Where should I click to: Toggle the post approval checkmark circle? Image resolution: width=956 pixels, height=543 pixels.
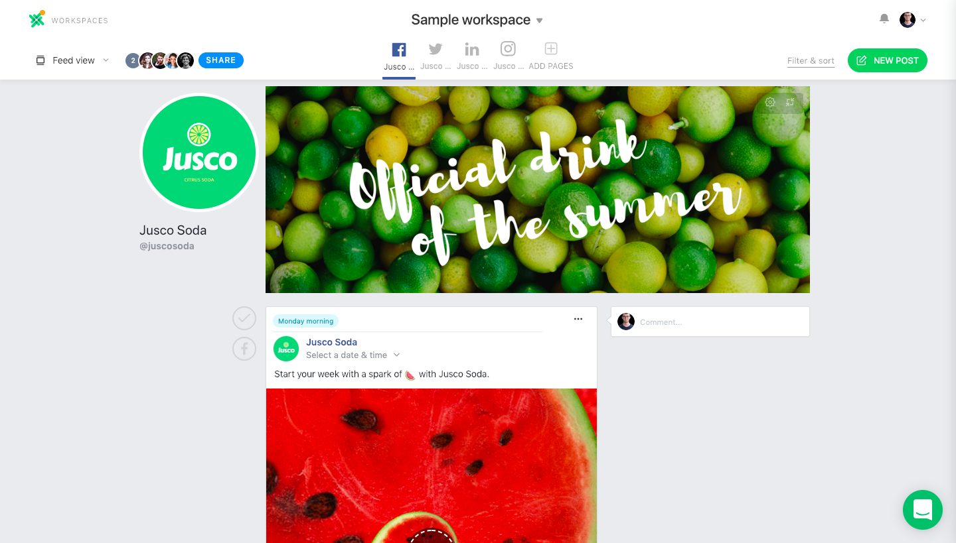244,318
